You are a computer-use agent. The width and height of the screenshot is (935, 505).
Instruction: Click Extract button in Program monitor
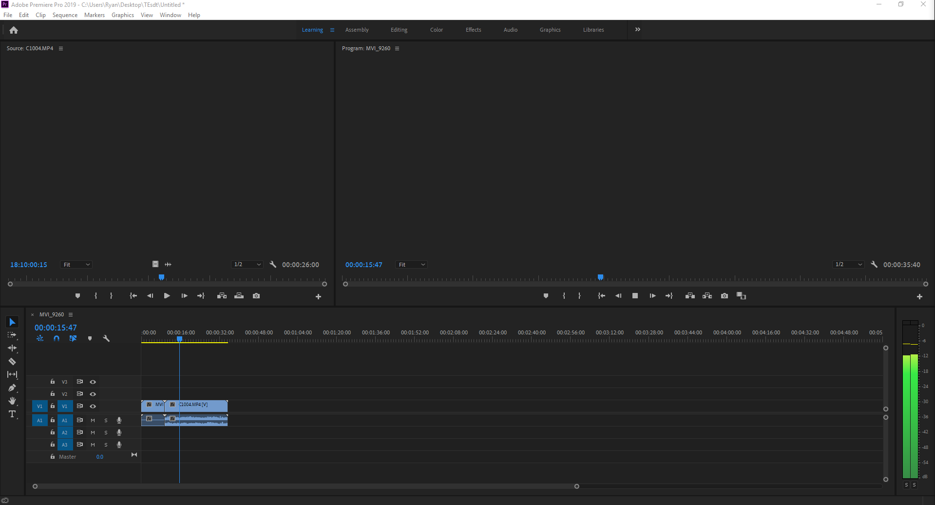[x=707, y=296]
